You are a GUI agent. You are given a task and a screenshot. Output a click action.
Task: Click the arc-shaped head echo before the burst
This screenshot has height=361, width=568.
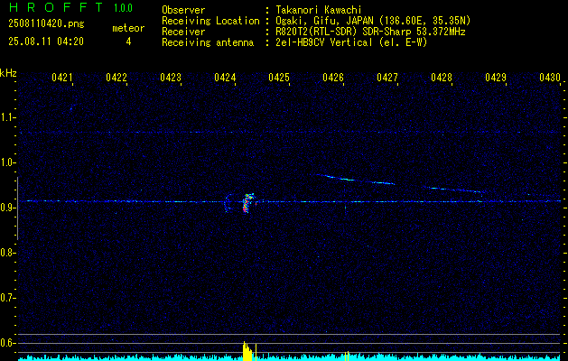(228, 203)
